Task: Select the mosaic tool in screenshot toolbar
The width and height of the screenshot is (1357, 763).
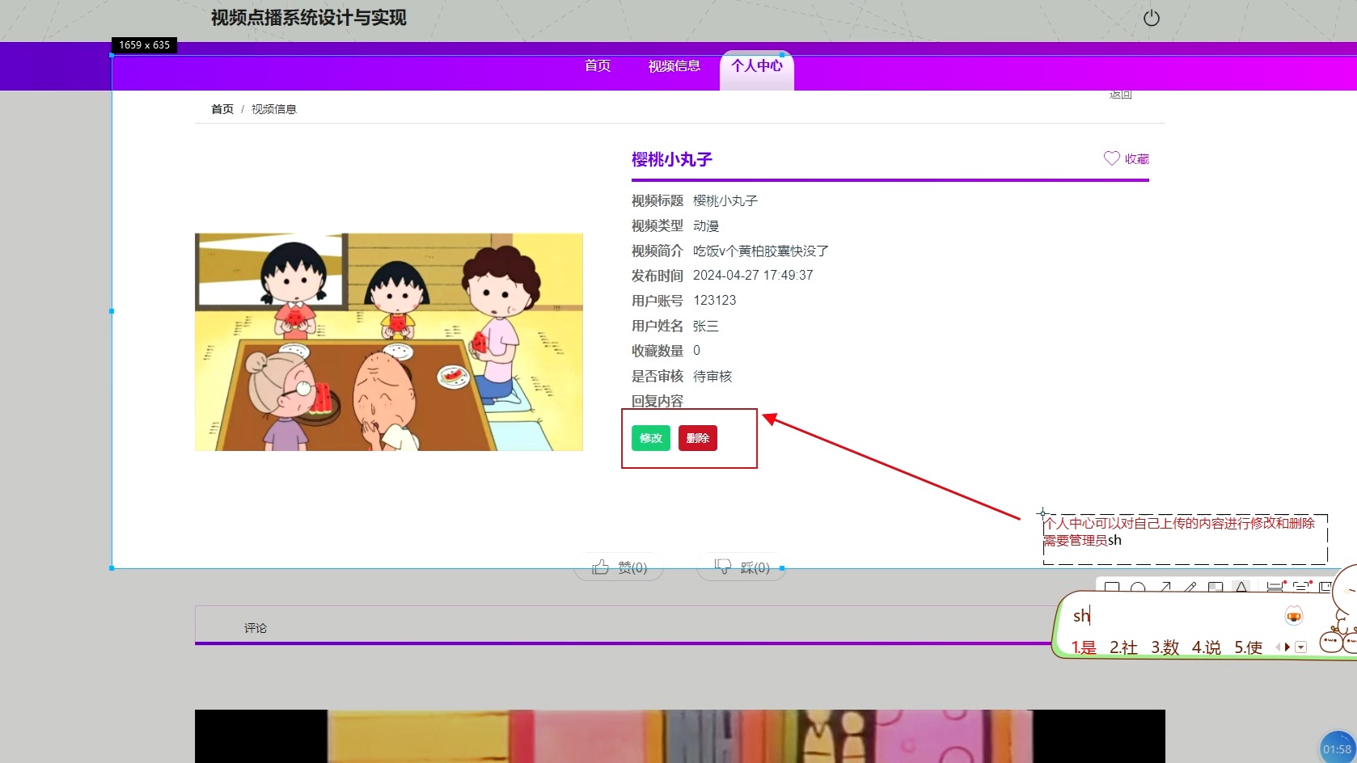Action: [x=1215, y=588]
